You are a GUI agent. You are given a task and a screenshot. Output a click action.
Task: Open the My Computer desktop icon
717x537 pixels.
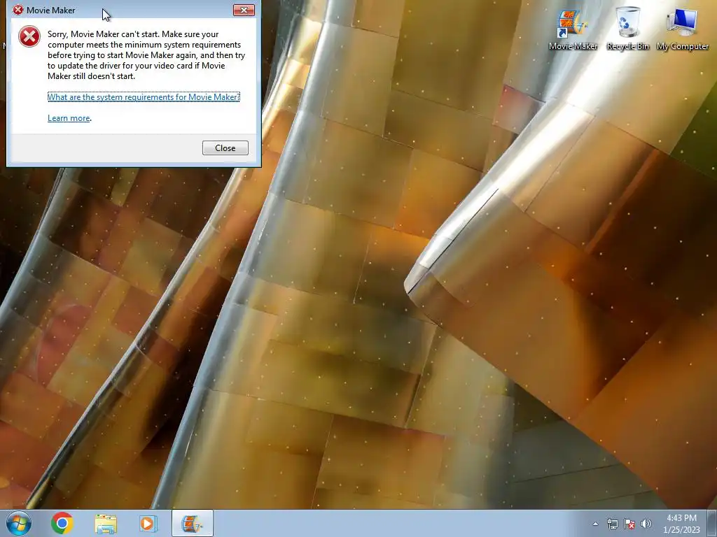[682, 29]
